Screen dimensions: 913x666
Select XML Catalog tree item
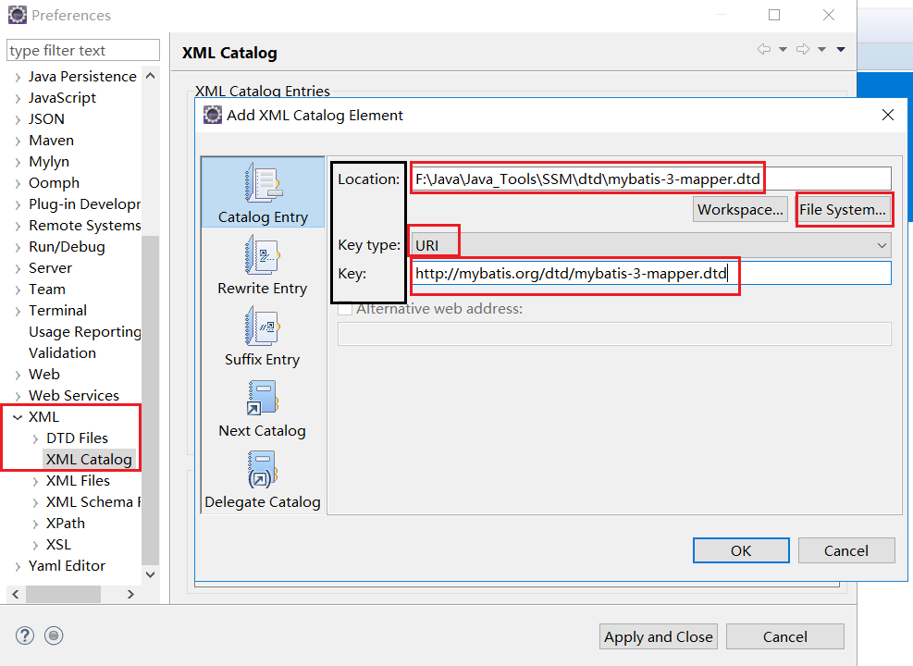pos(89,460)
